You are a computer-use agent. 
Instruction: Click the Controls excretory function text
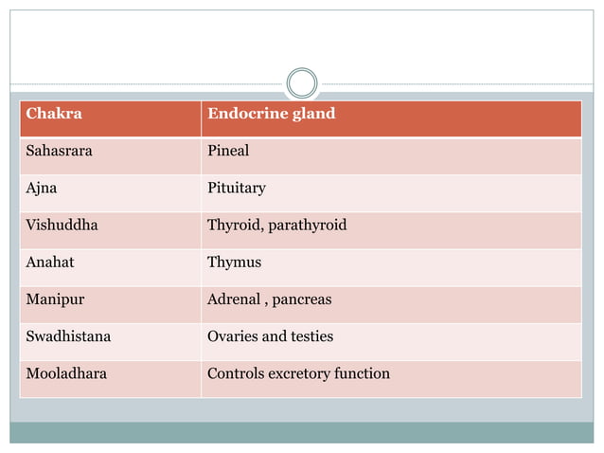point(298,373)
